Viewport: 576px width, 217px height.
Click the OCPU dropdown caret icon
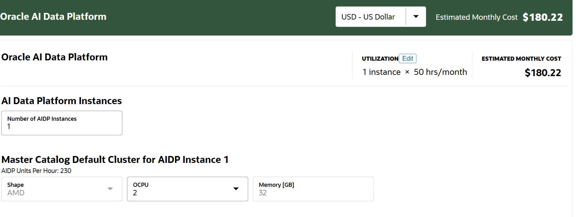tap(236, 189)
